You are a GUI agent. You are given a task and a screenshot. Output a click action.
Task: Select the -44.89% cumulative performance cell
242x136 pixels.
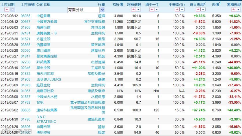click(234, 62)
